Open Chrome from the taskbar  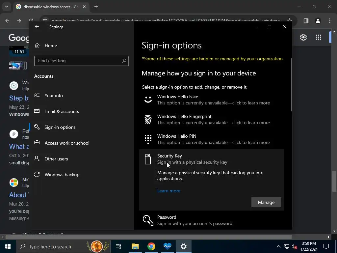point(151,246)
